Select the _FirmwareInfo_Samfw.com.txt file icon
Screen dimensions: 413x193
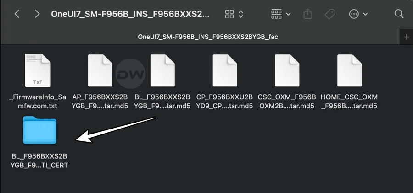38,70
